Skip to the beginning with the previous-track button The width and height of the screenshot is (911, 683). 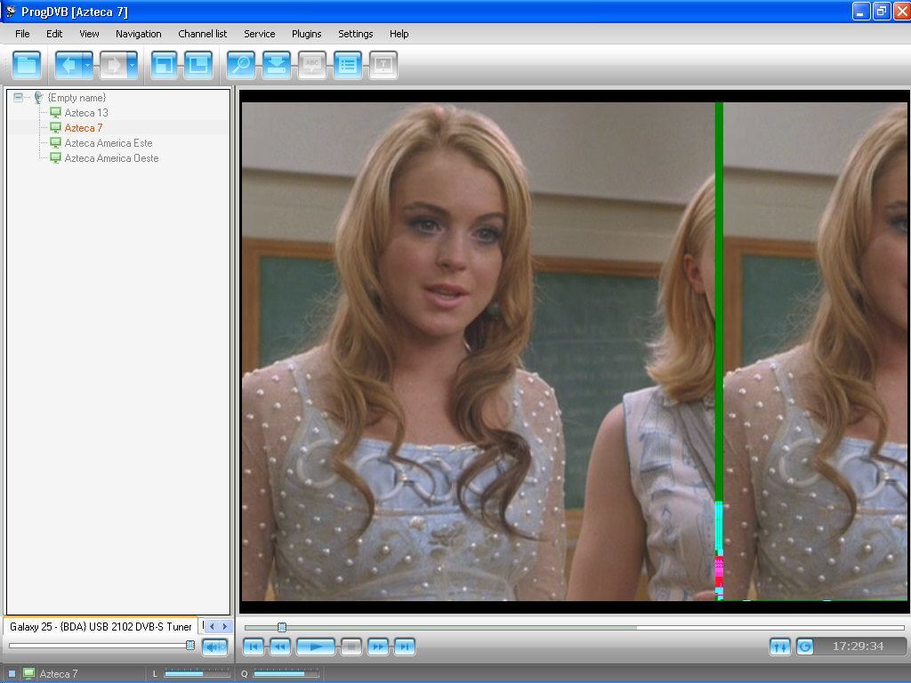[x=254, y=647]
